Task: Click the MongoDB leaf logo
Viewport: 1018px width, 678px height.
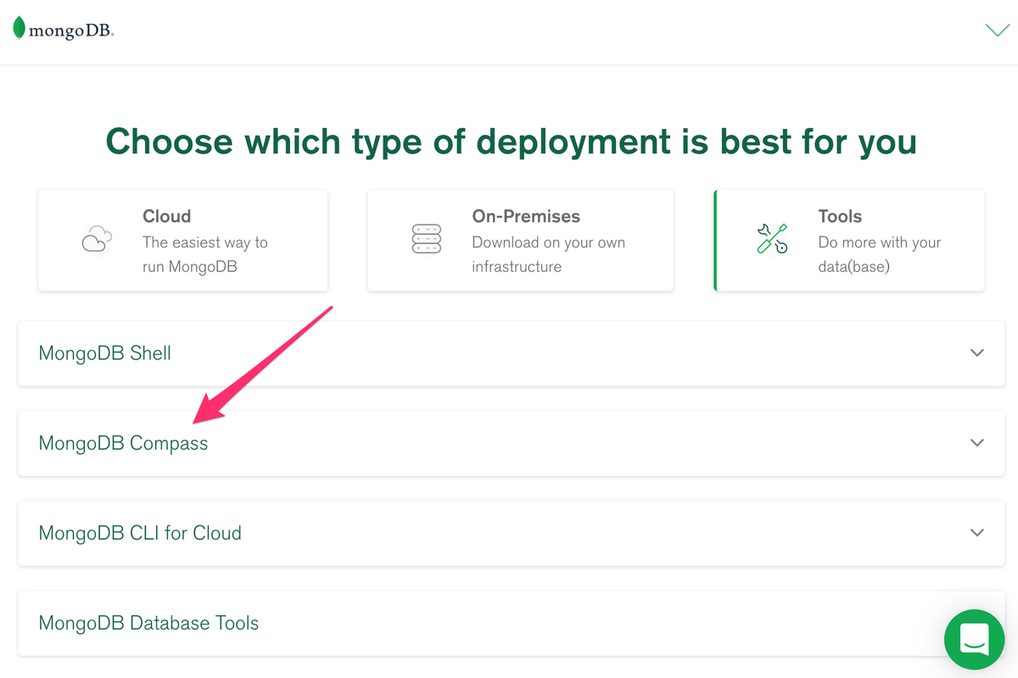Action: click(20, 29)
